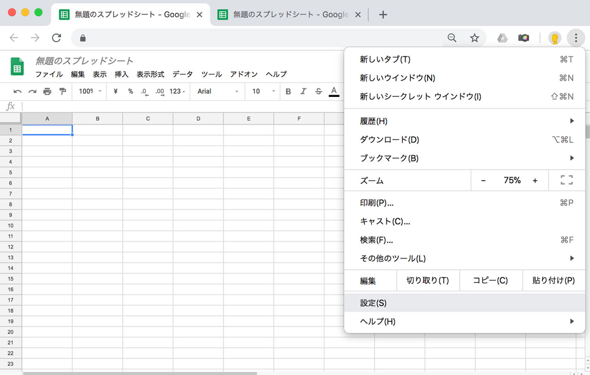The image size is (590, 375).
Task: Undo the last action in Sheets
Action: click(x=17, y=91)
